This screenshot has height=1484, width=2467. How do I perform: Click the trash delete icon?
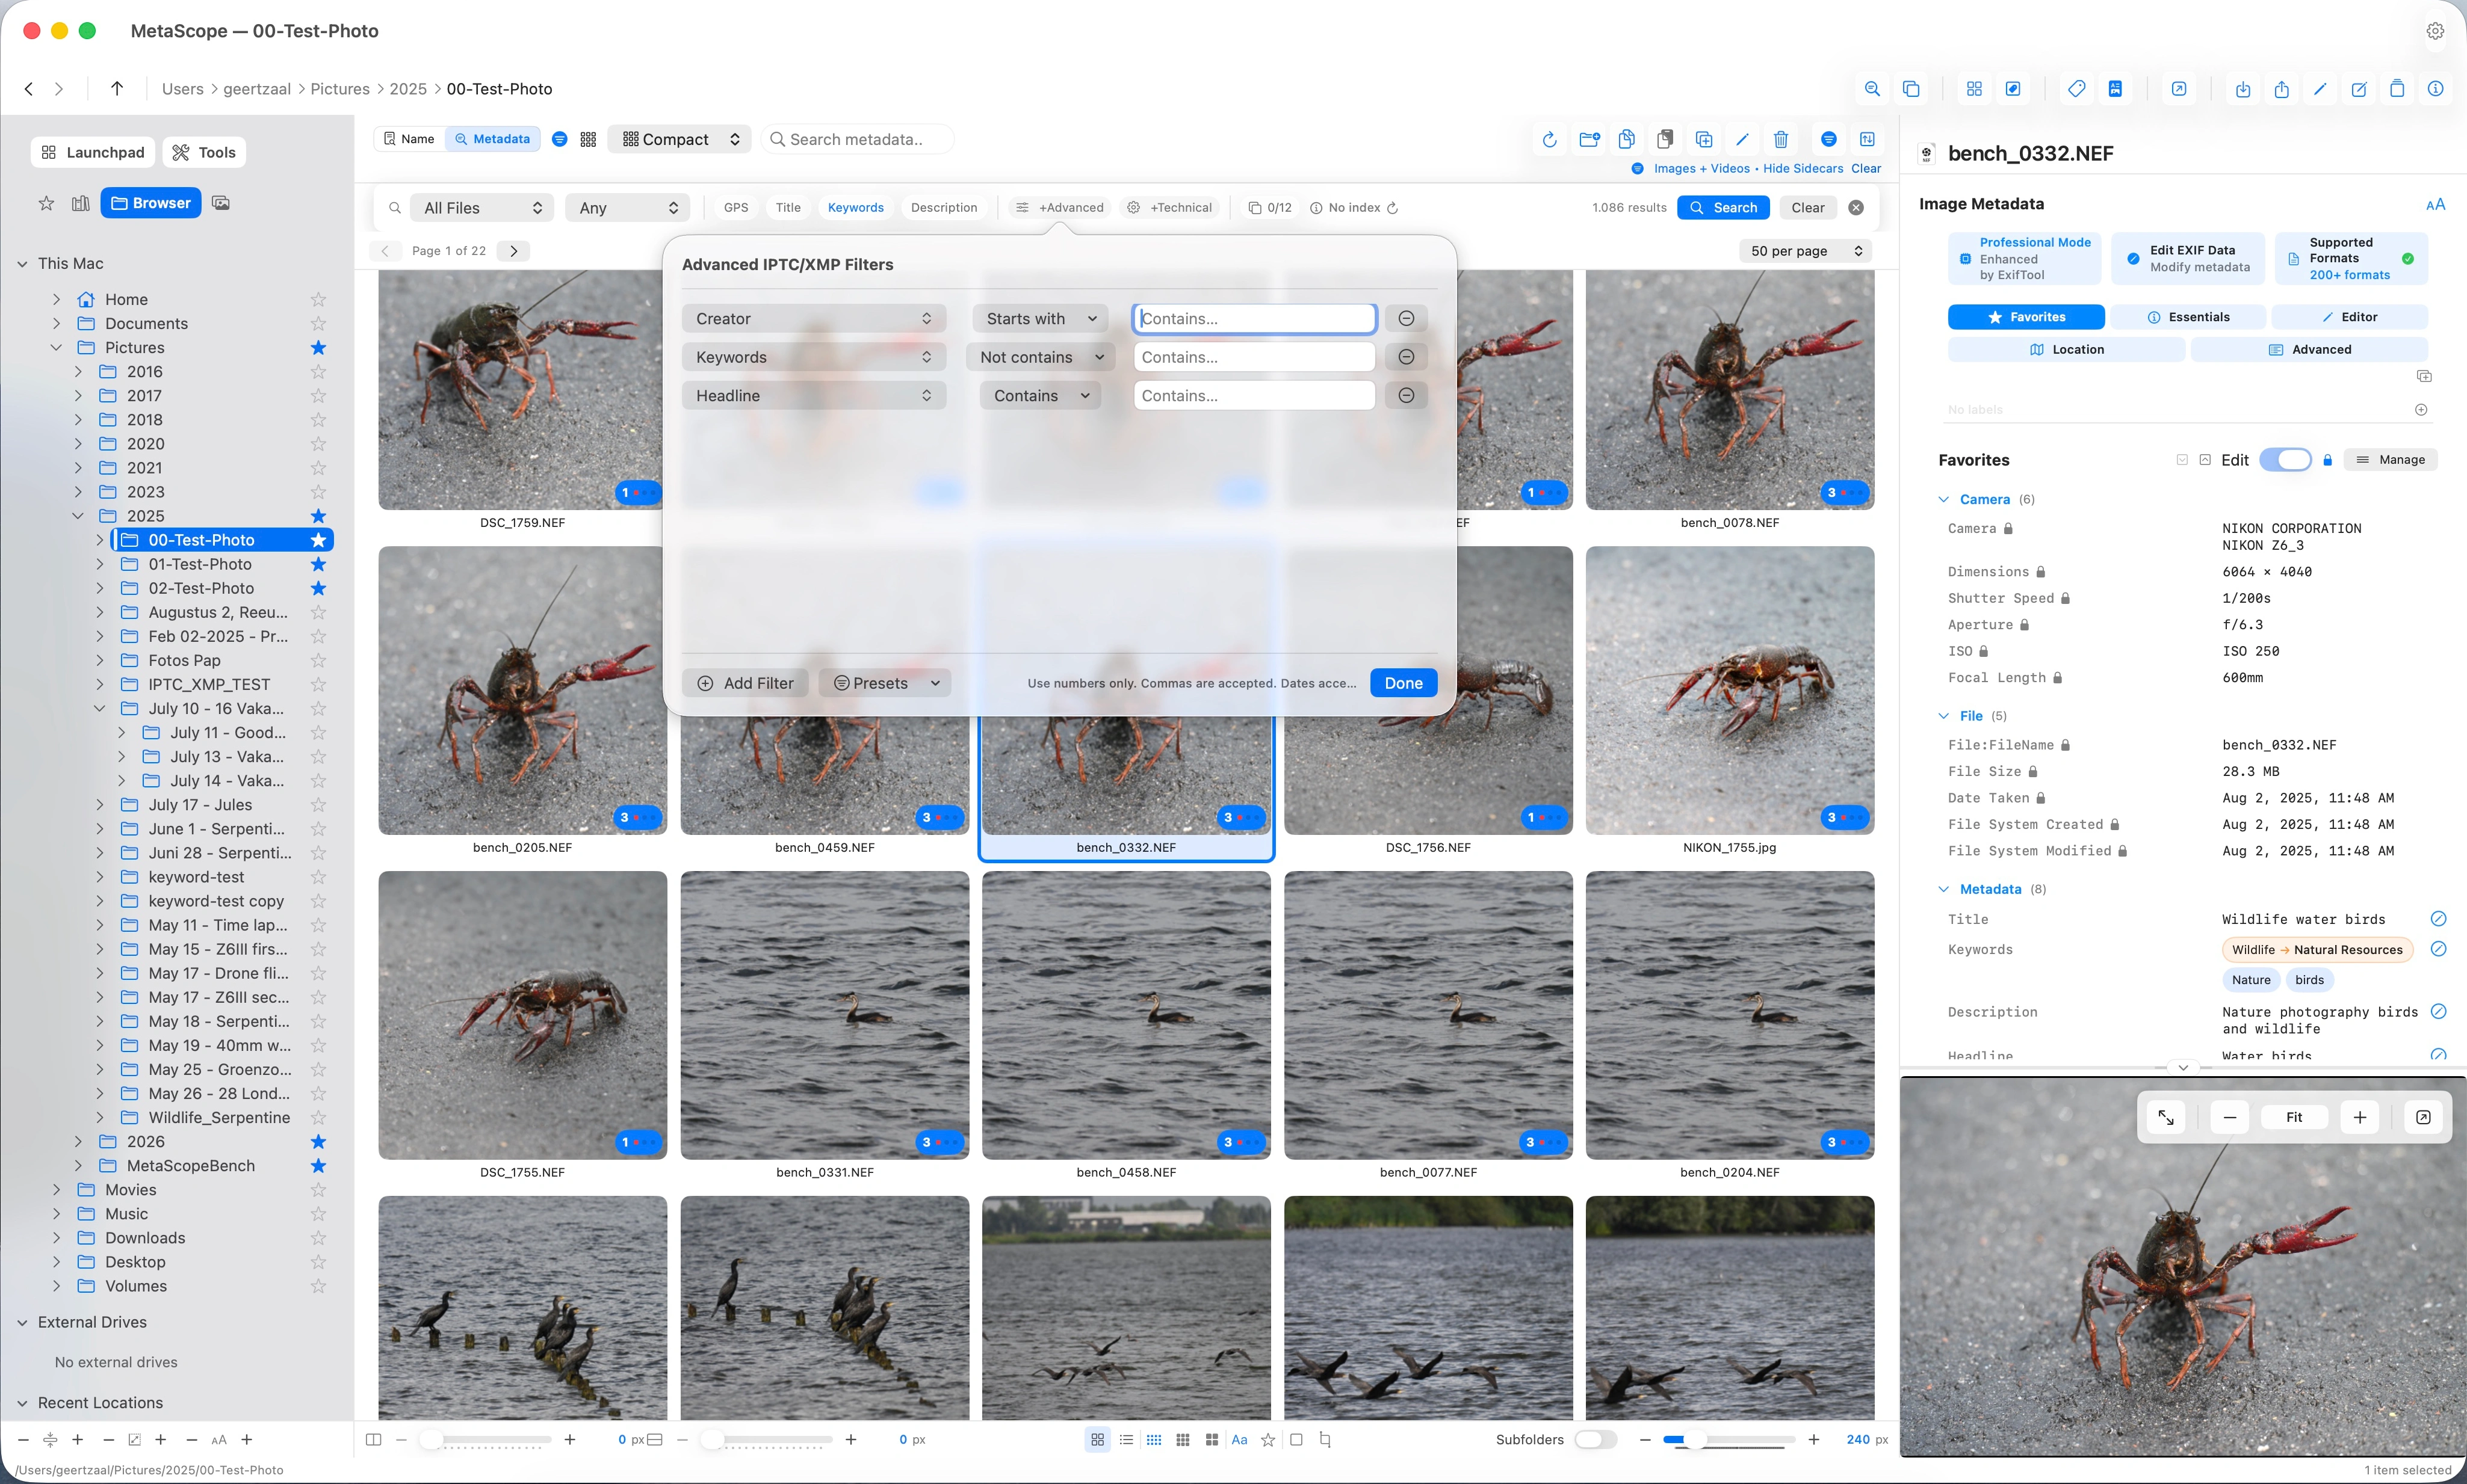(x=1781, y=139)
